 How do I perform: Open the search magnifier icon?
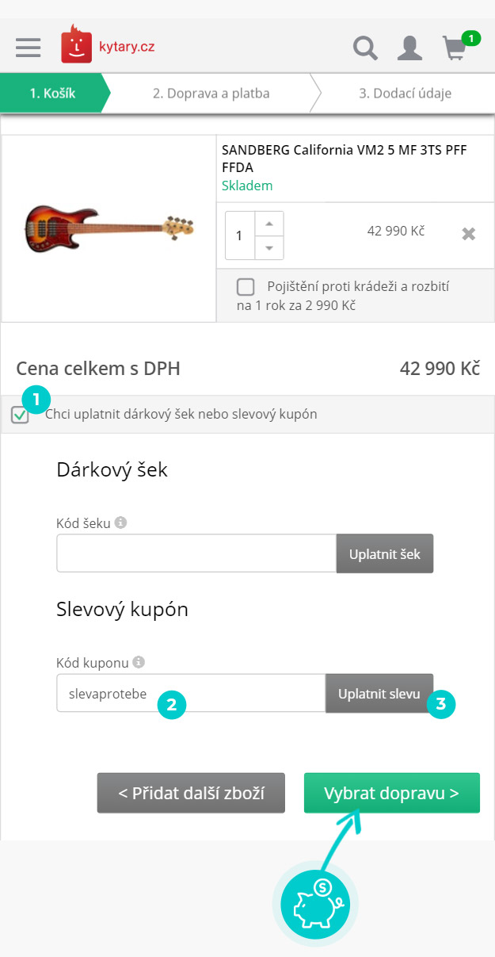point(365,48)
